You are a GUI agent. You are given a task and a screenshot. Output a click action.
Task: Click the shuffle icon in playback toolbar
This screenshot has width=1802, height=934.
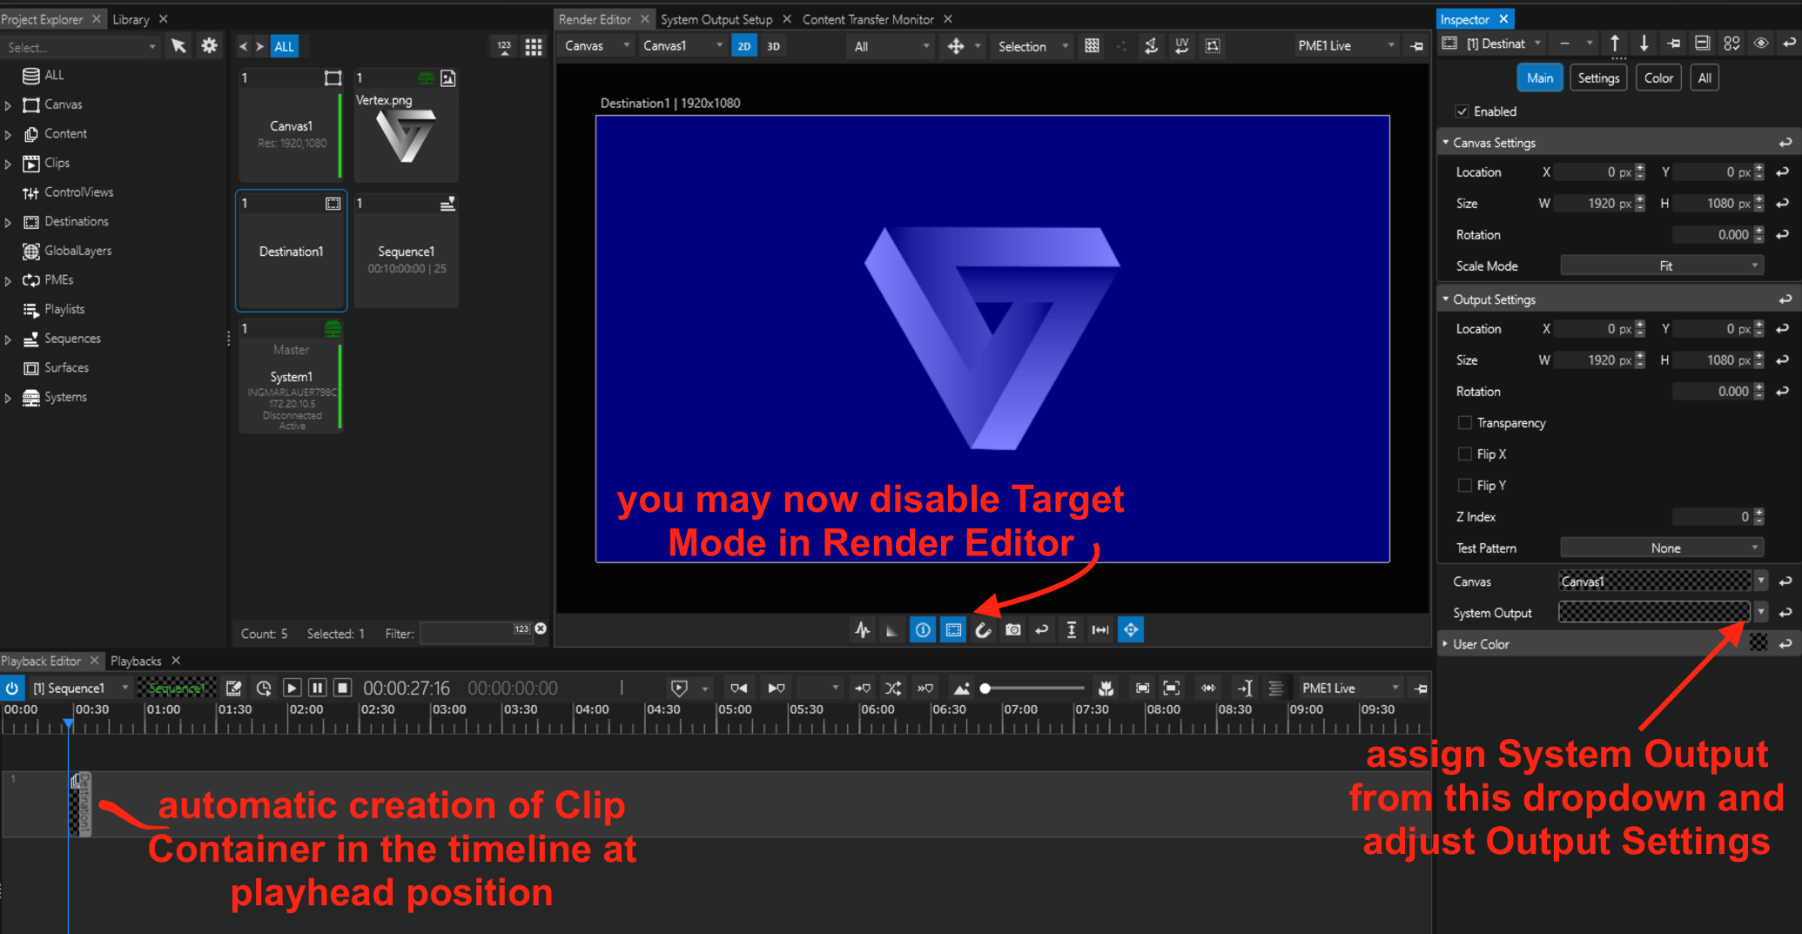[x=893, y=689]
